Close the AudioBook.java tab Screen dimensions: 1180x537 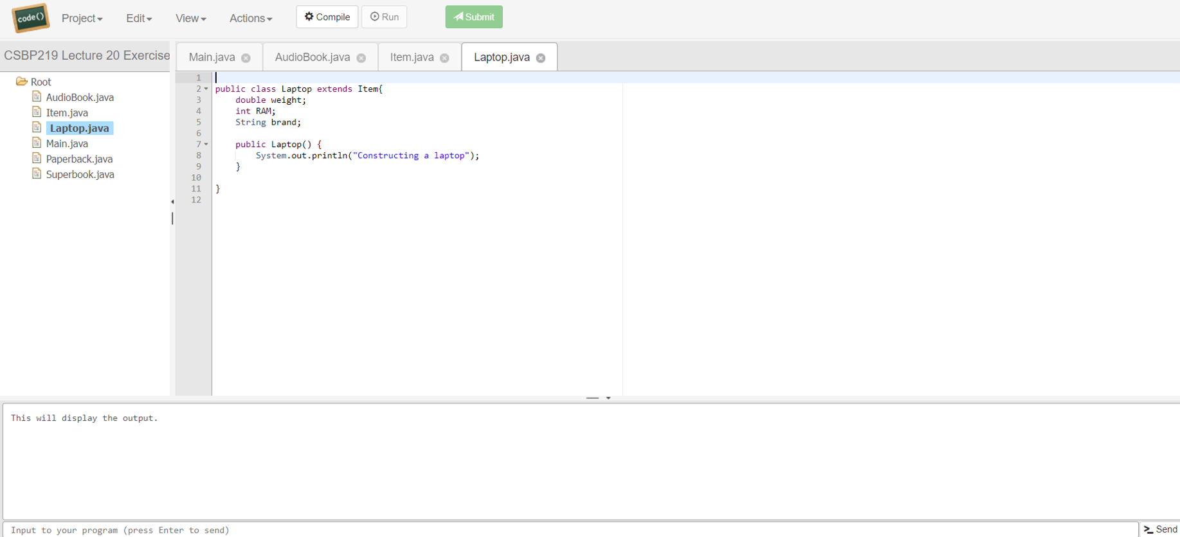pyautogui.click(x=361, y=58)
